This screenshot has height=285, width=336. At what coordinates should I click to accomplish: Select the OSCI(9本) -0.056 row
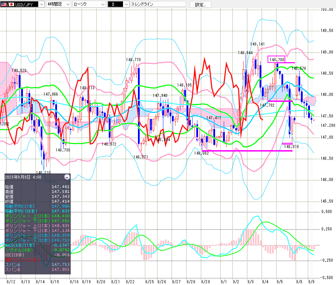click(x=37, y=255)
